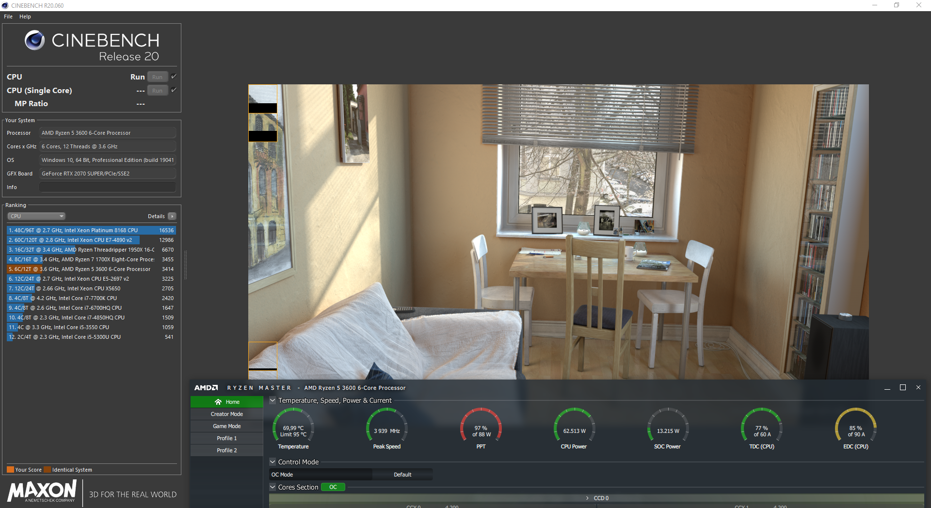
Task: Click the MAXON logo at bottom left
Action: tap(42, 491)
